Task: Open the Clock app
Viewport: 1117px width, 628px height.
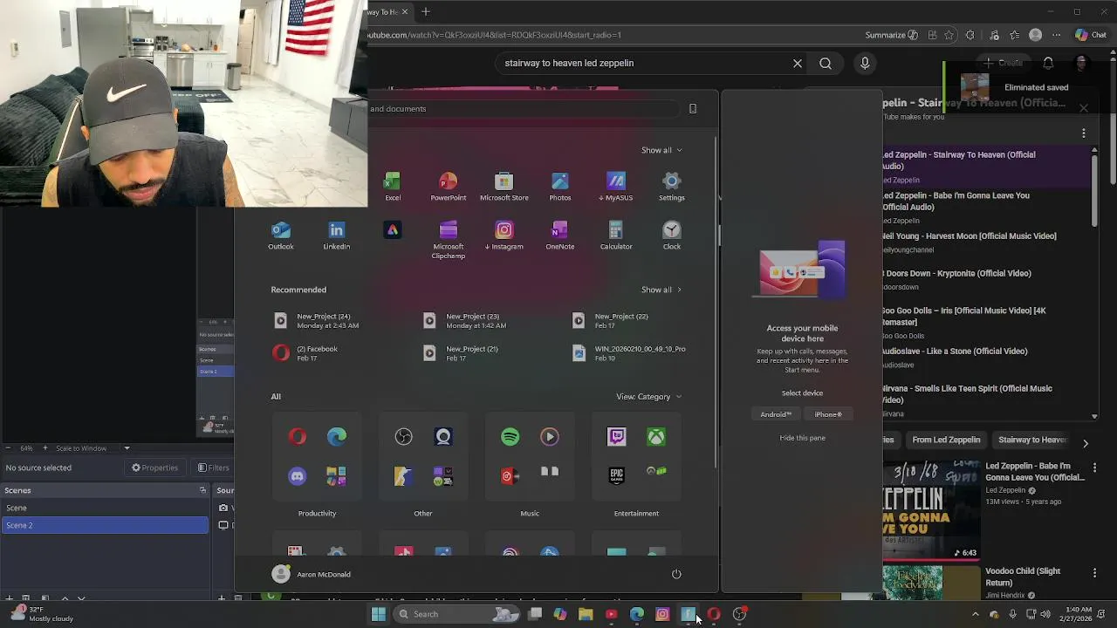Action: 671,235
